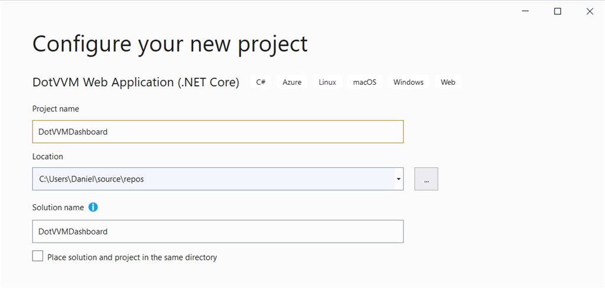Image resolution: width=605 pixels, height=288 pixels.
Task: Click the Solution name input field
Action: [x=218, y=231]
